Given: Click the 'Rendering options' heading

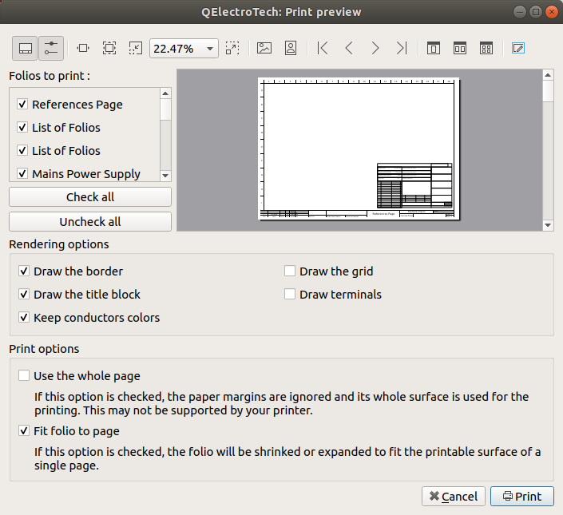Looking at the screenshot, I should (59, 244).
